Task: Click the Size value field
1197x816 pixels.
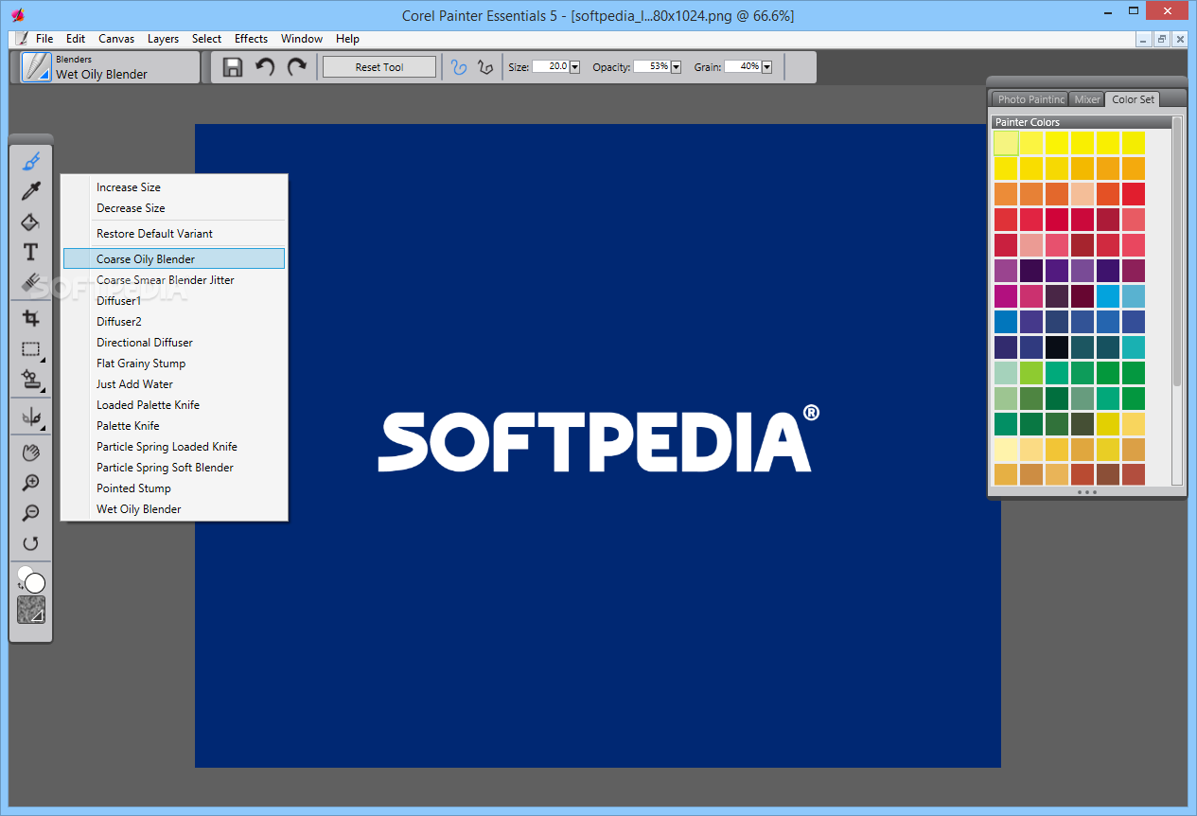Action: tap(550, 67)
